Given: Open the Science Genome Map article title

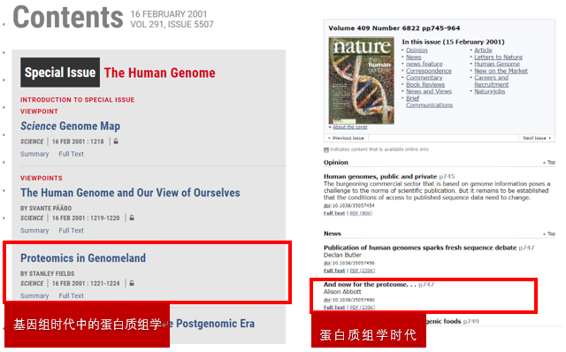Looking at the screenshot, I should pyautogui.click(x=70, y=126).
